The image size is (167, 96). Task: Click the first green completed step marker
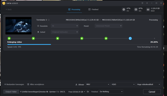(9, 38)
